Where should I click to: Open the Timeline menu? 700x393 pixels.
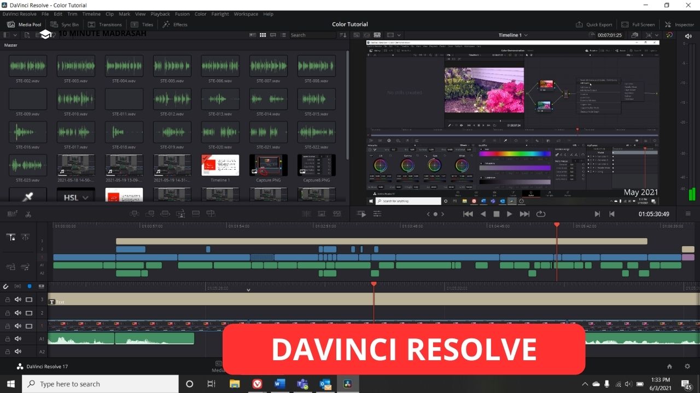click(91, 14)
